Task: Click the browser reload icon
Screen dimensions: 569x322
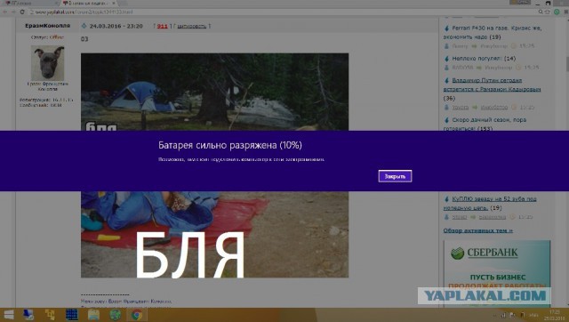Action: tap(22, 12)
